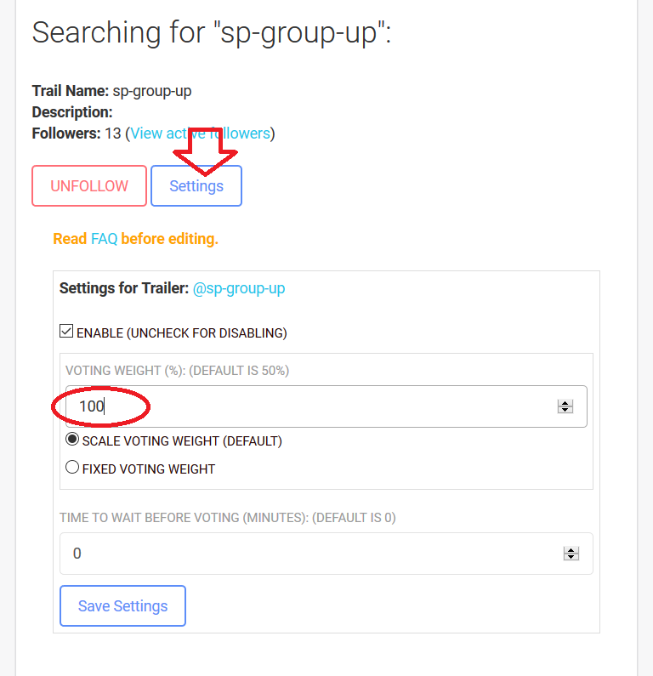This screenshot has height=676, width=653.
Task: Click the 'Settings for Trailer:' label text
Action: coord(124,288)
